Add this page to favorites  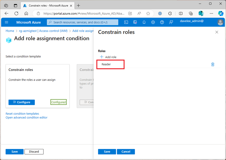[148, 13]
